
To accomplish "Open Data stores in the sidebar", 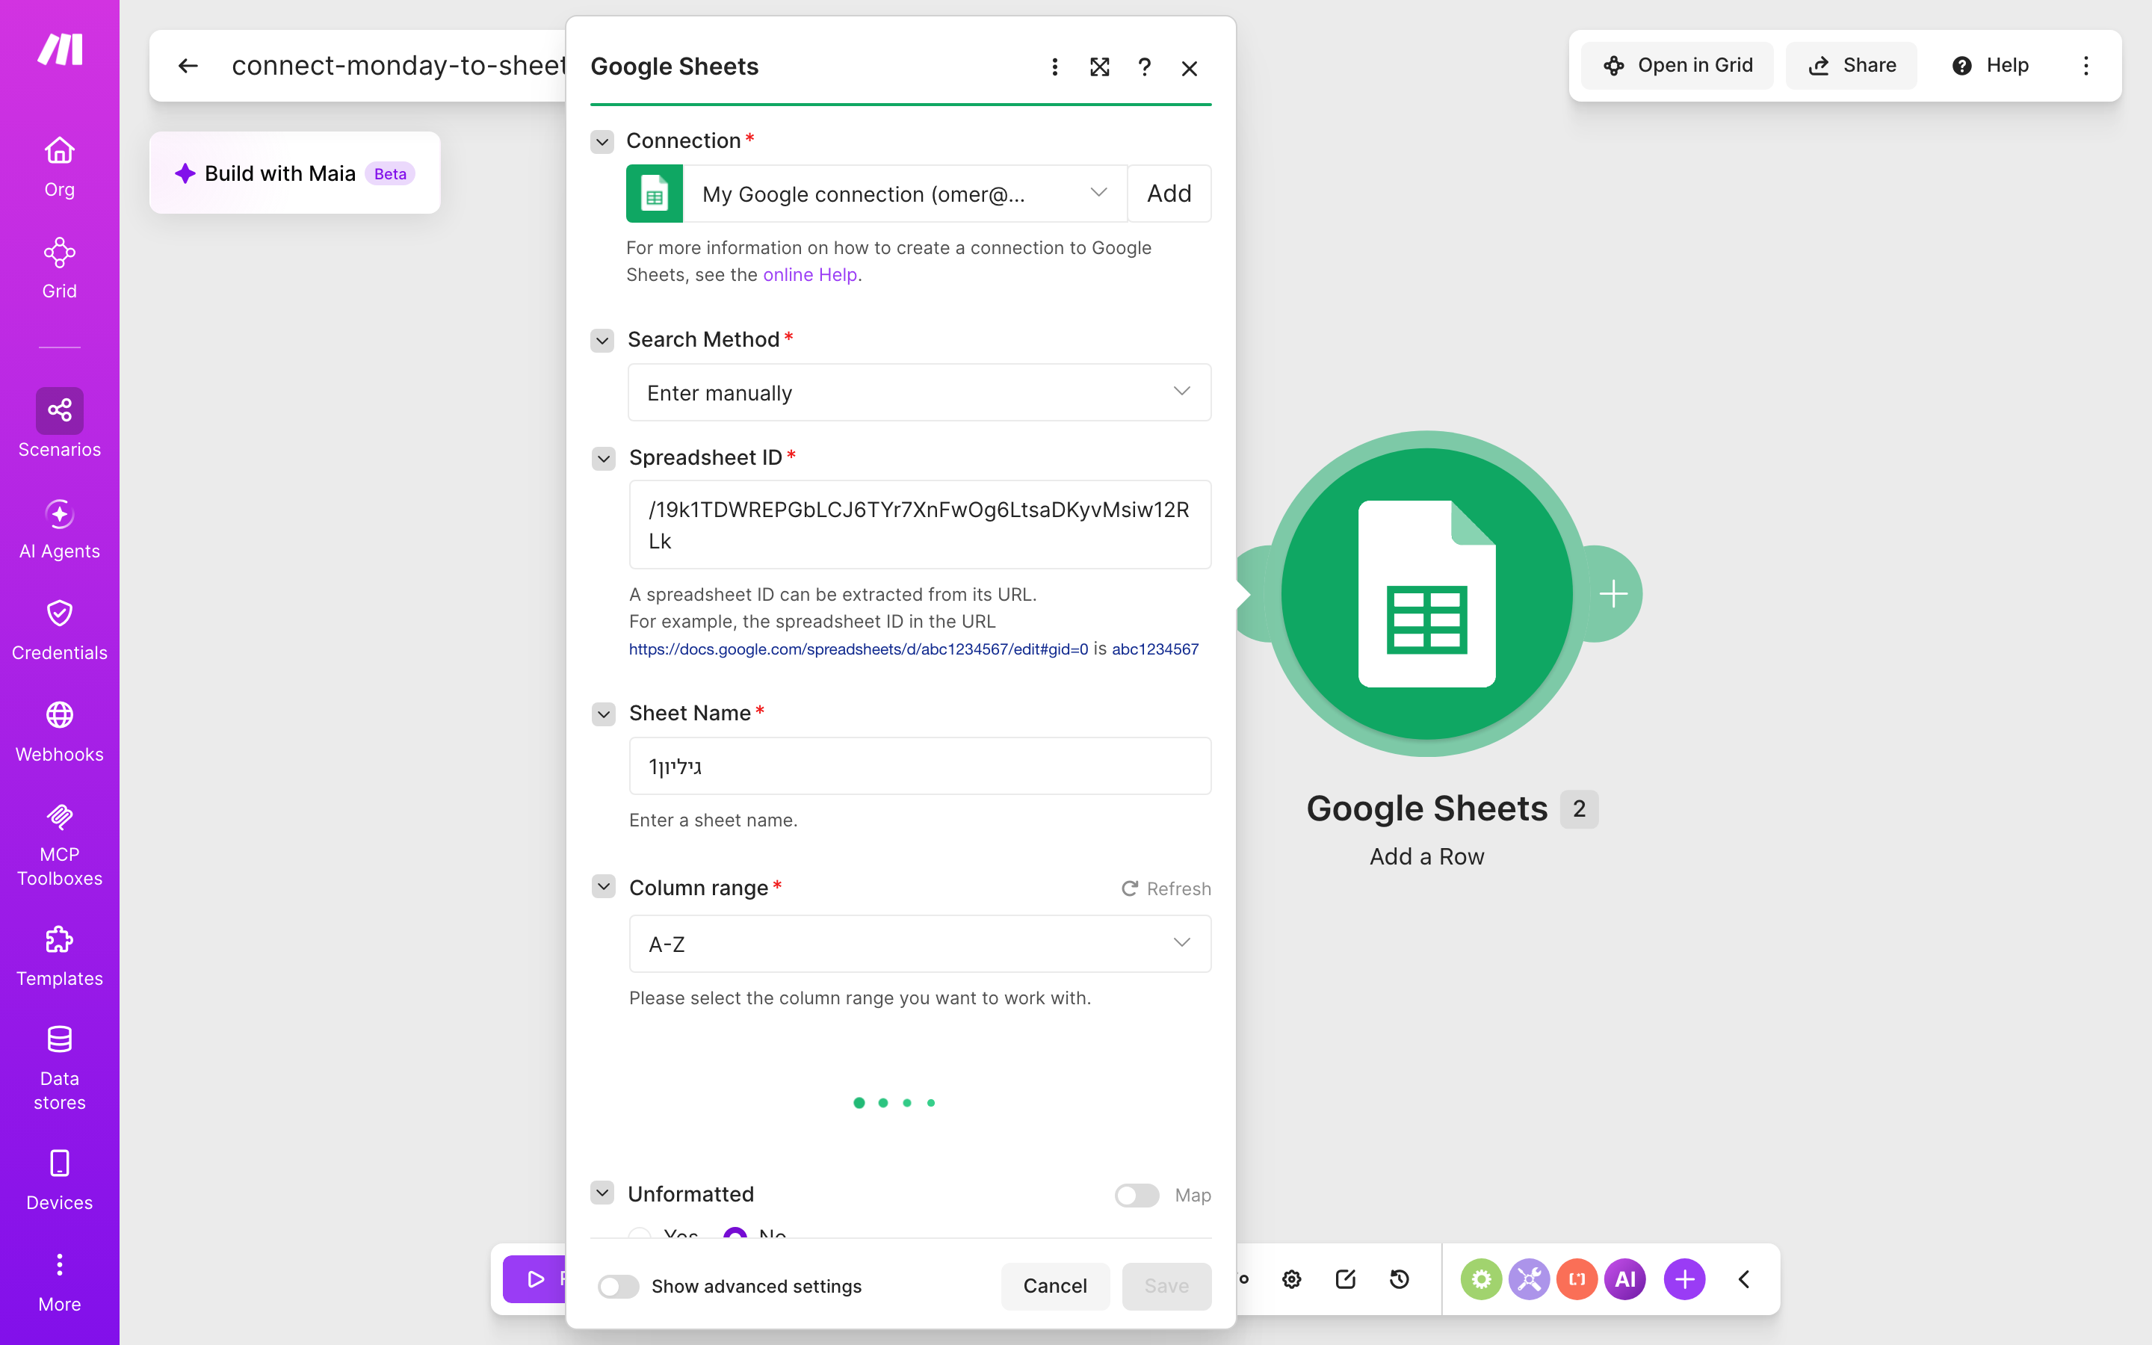I will 60,1069.
